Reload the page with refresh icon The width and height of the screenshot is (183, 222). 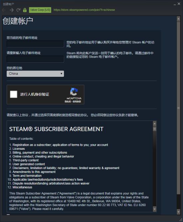click(18, 10)
